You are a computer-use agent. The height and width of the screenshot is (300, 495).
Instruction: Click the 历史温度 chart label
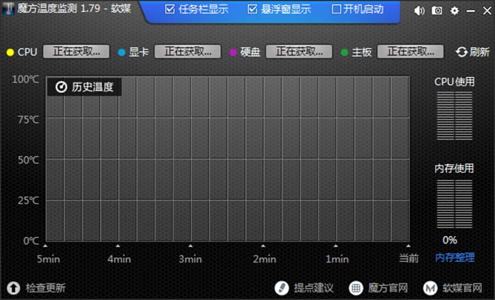[x=92, y=87]
